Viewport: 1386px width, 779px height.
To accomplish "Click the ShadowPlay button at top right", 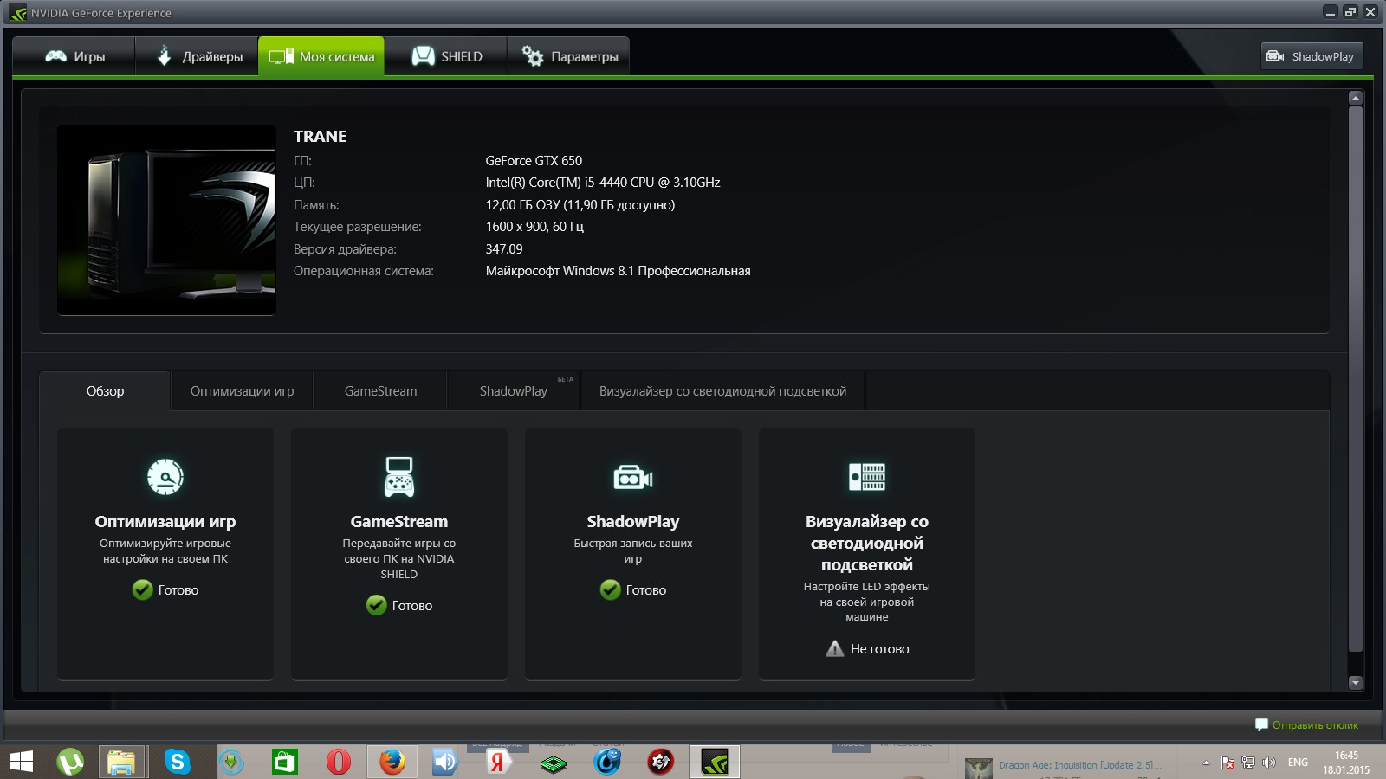I will point(1312,56).
